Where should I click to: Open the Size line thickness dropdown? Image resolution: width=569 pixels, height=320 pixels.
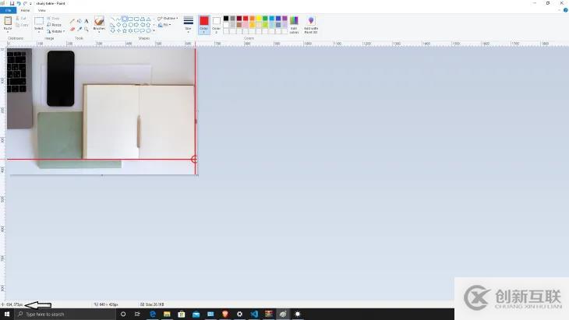point(189,24)
